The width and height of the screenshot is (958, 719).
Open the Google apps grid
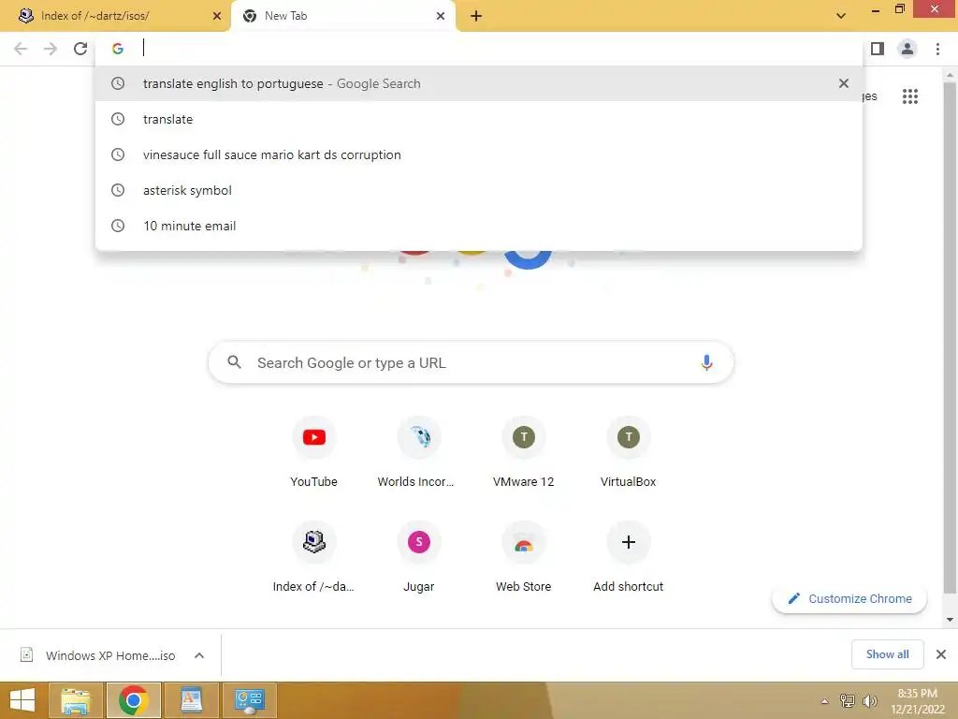(909, 96)
